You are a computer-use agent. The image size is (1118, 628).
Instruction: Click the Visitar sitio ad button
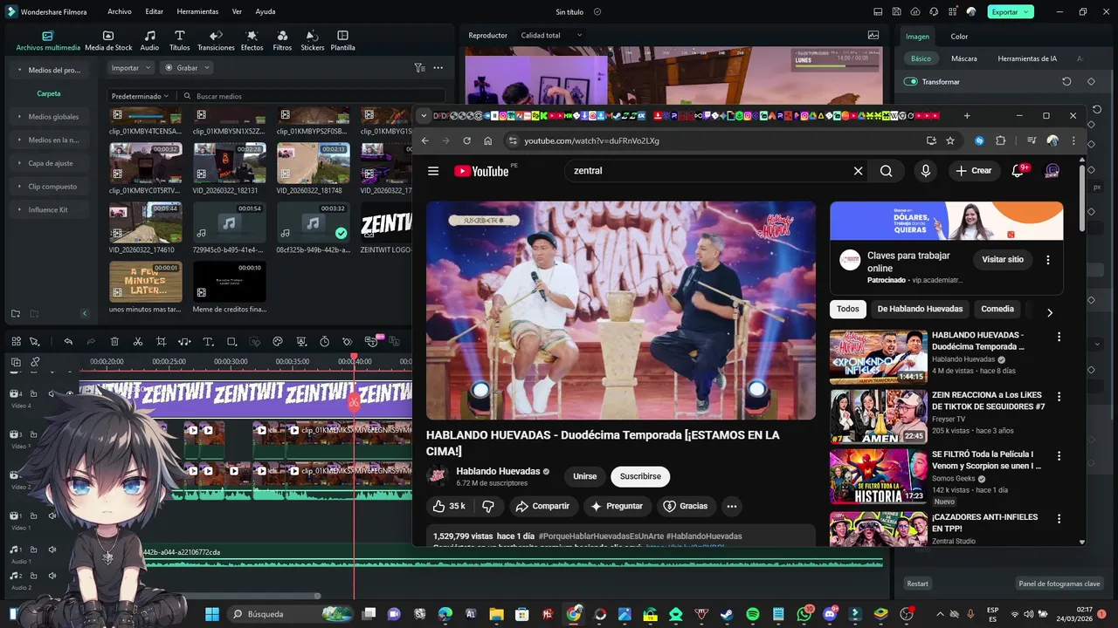coord(1003,259)
